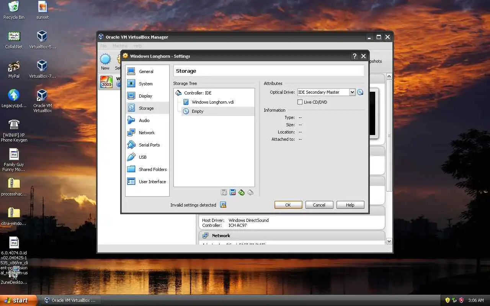
Task: Select the General settings category
Action: click(147, 72)
